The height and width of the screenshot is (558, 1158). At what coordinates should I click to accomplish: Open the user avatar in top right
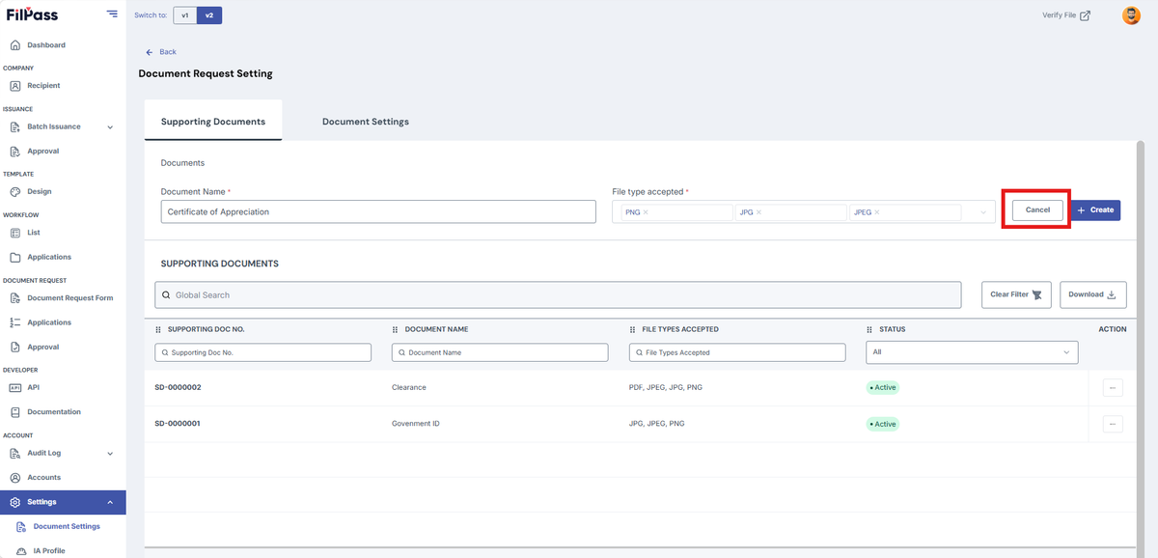tap(1131, 15)
